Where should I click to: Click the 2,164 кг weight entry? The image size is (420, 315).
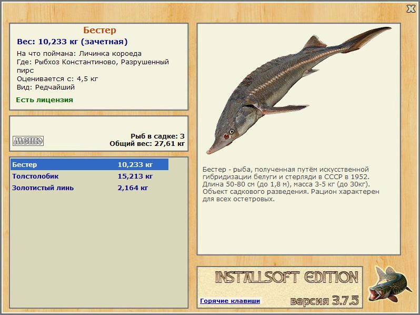pyautogui.click(x=133, y=188)
